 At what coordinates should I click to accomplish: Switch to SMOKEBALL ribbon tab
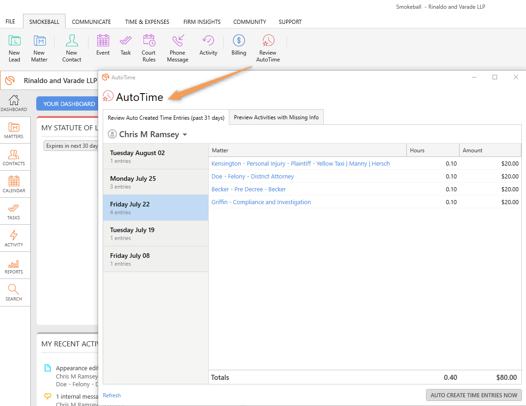pos(44,22)
